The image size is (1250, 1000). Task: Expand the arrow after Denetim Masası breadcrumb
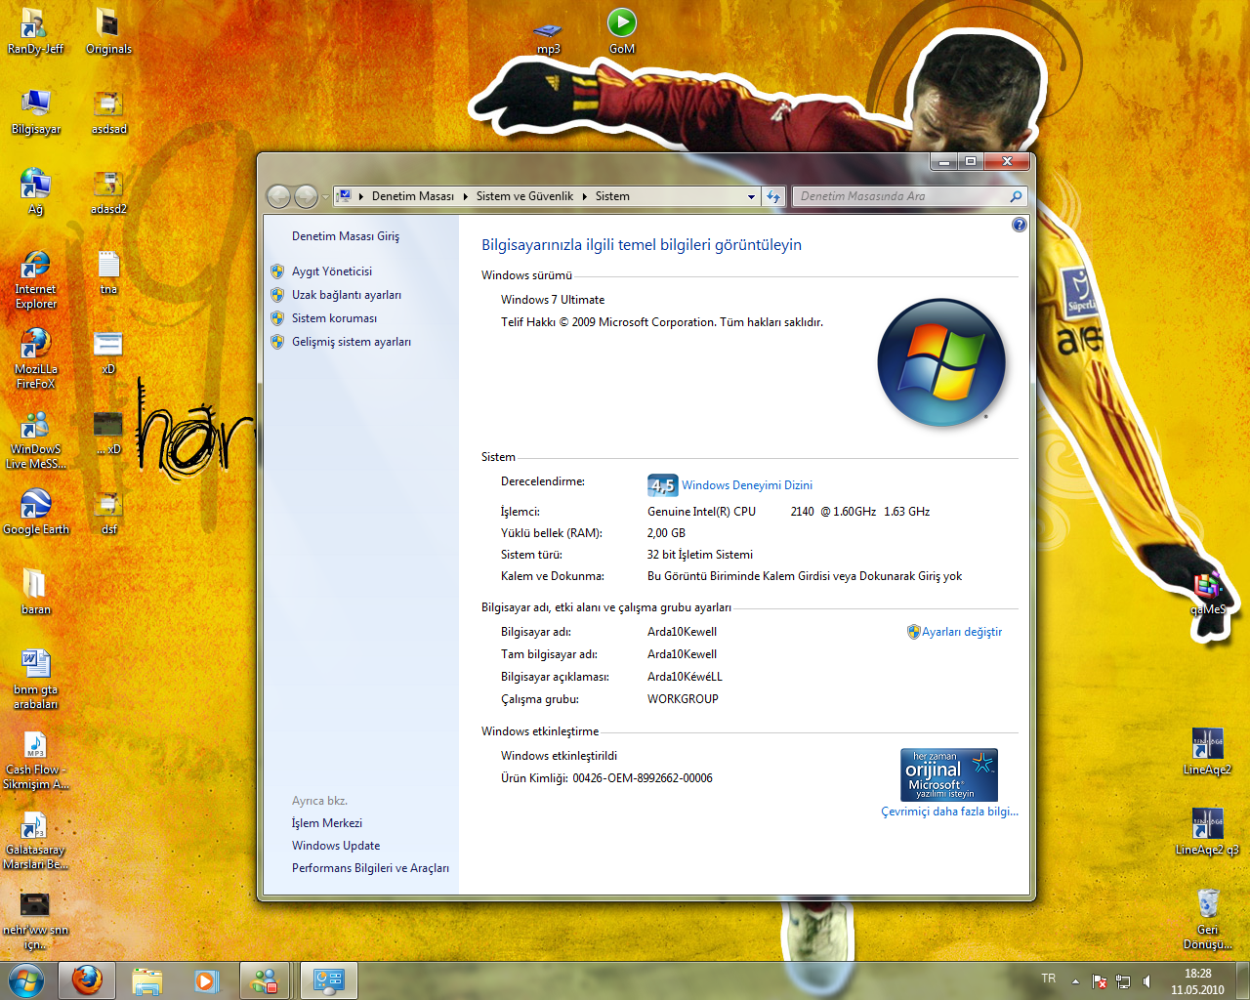point(465,196)
